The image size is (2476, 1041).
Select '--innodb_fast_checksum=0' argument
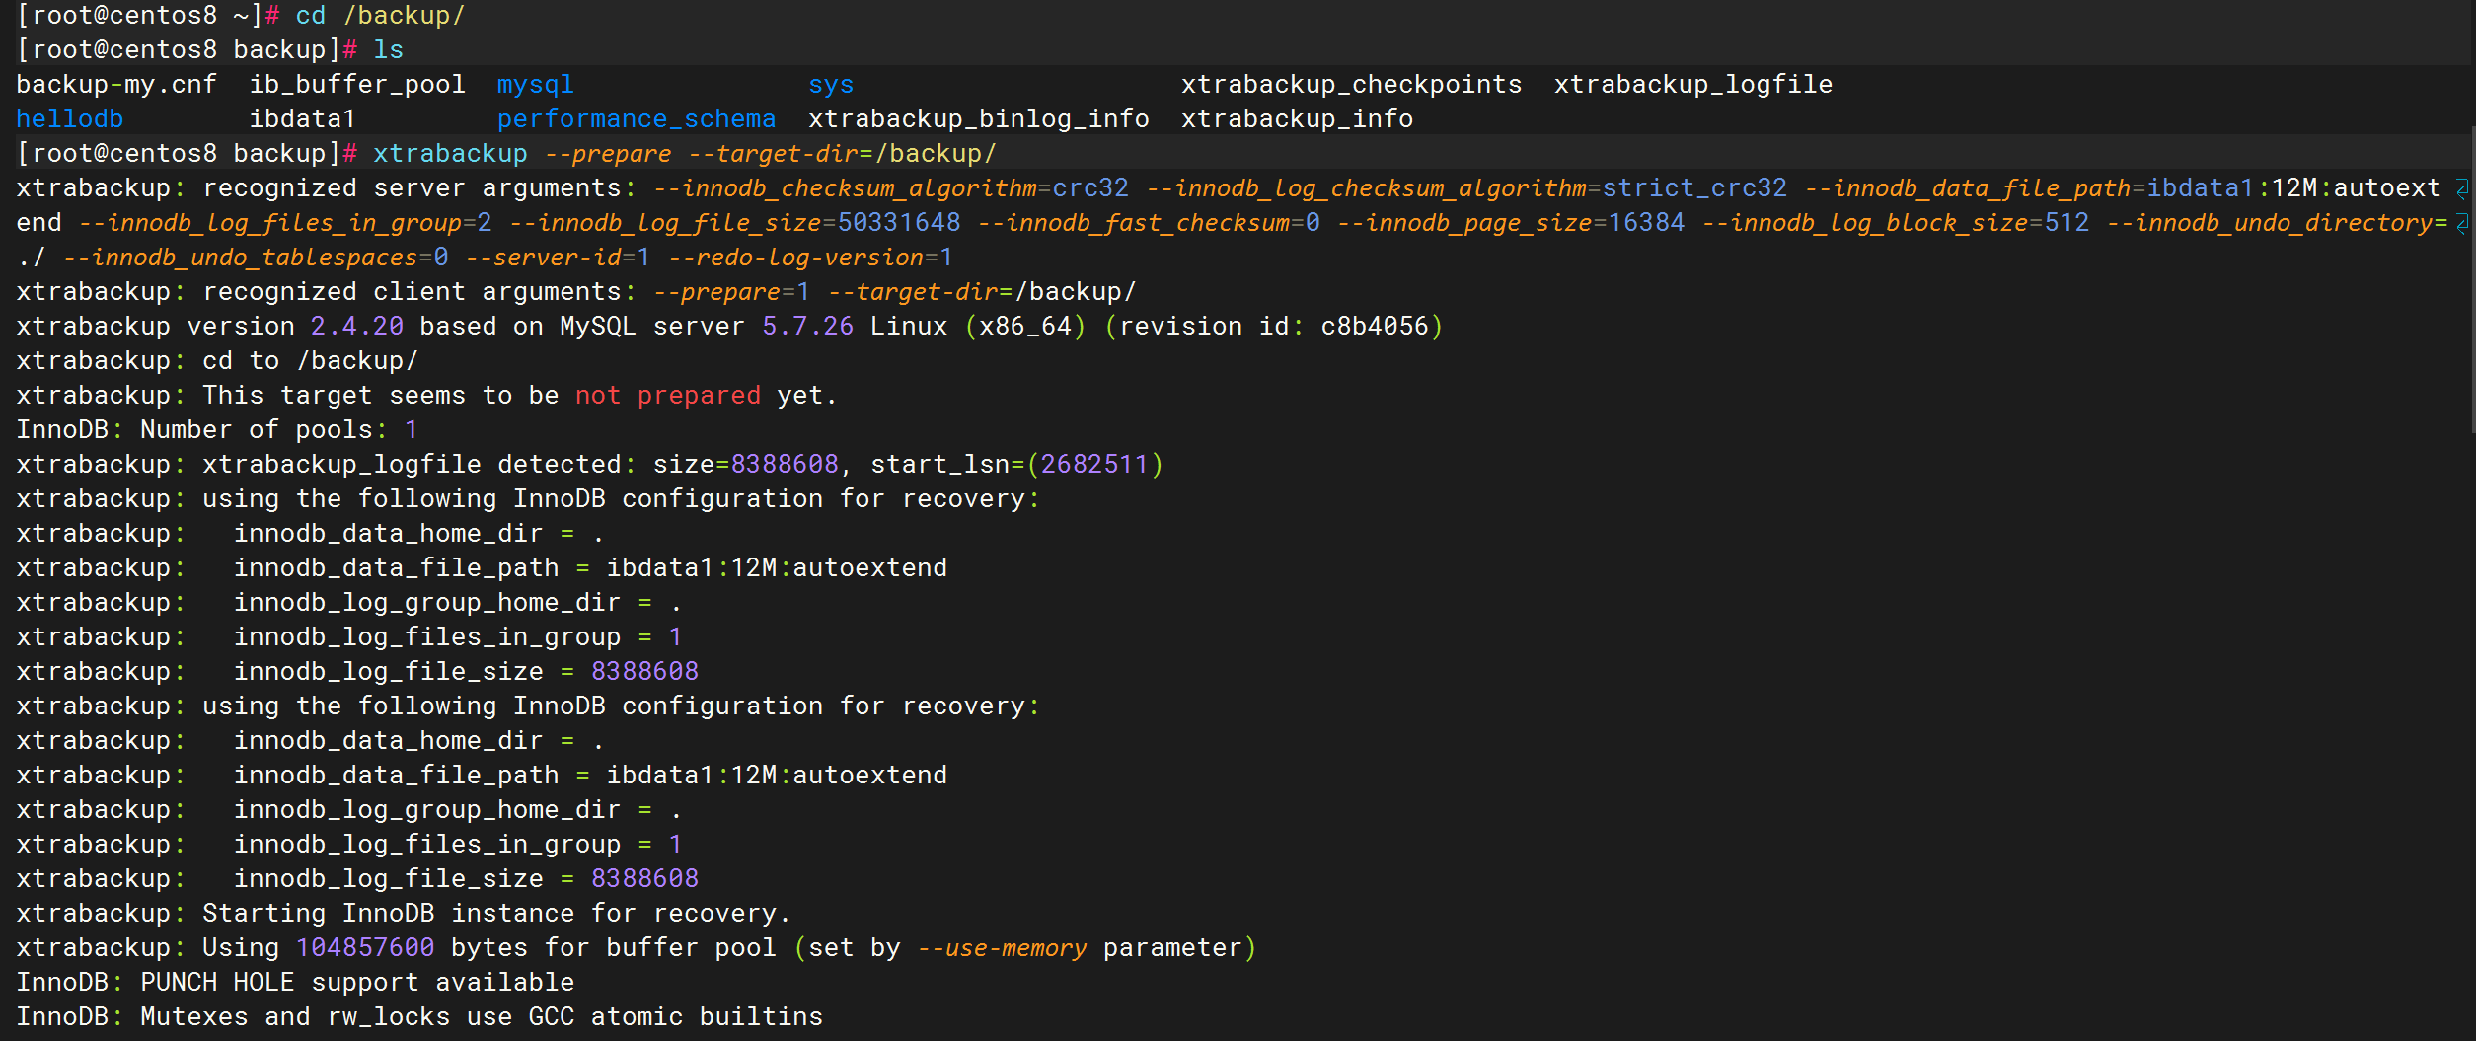(1149, 223)
